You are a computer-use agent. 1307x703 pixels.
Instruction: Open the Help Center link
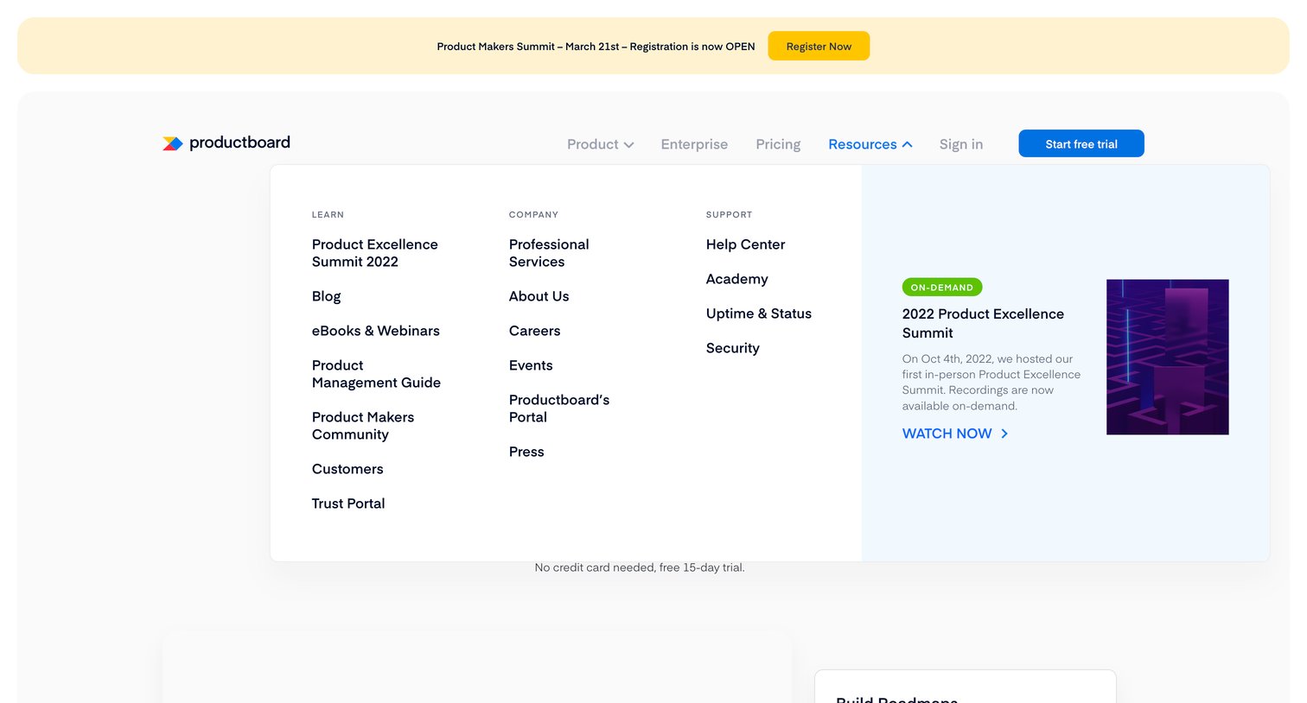745,244
